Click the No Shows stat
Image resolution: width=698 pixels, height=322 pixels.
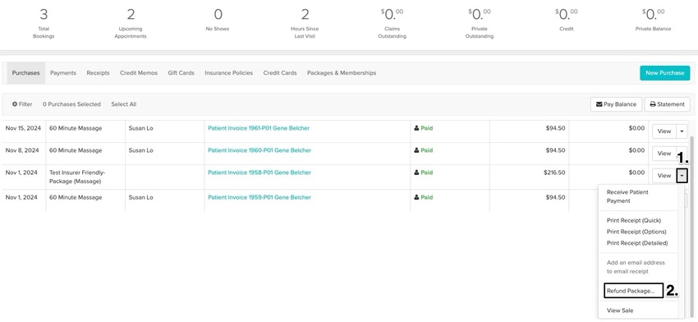pos(218,20)
